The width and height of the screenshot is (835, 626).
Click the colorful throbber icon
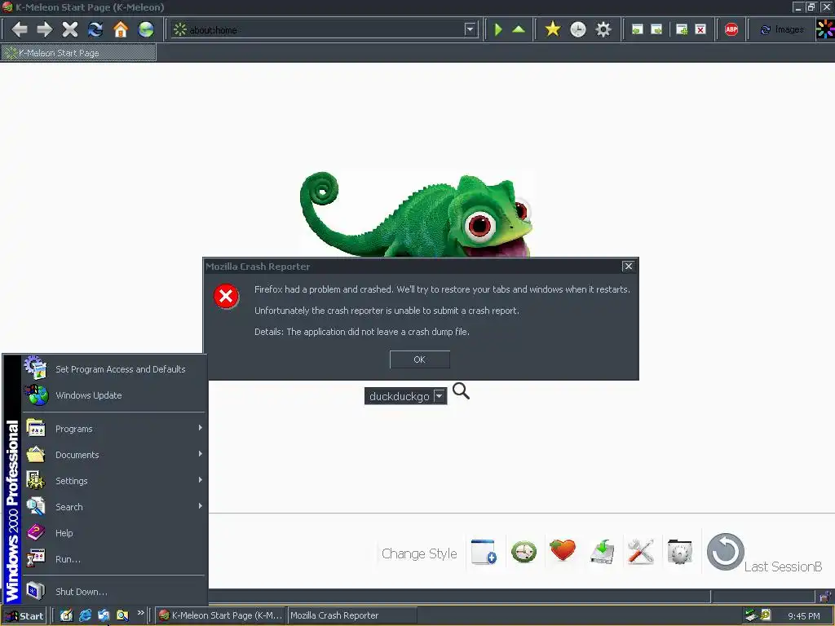[825, 29]
